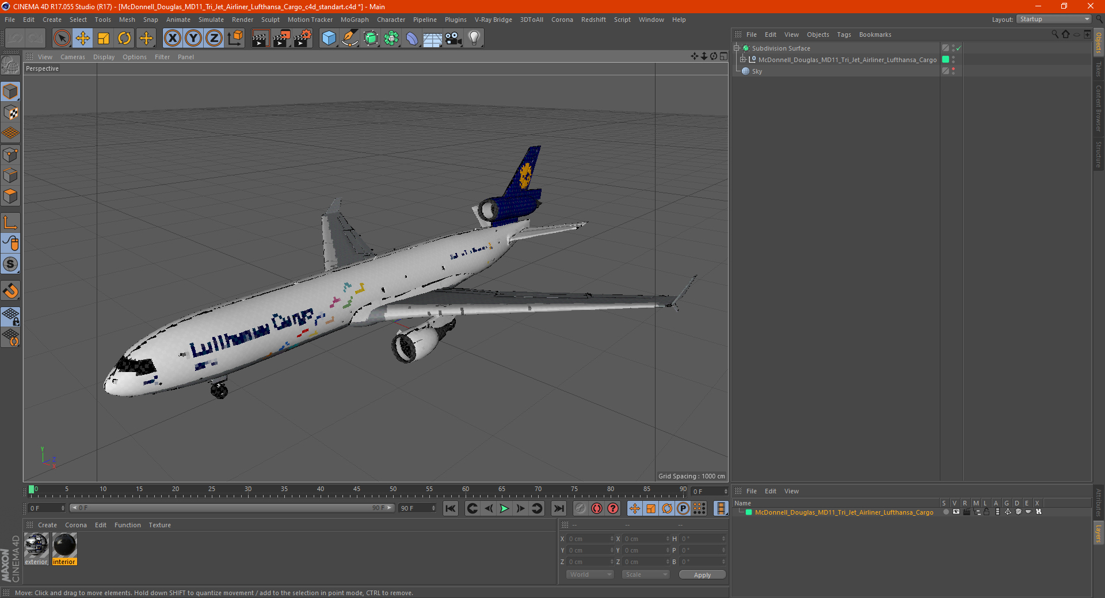
Task: Expand McDonnell_Douglas_MD11 object in Object Manager
Action: (x=743, y=60)
